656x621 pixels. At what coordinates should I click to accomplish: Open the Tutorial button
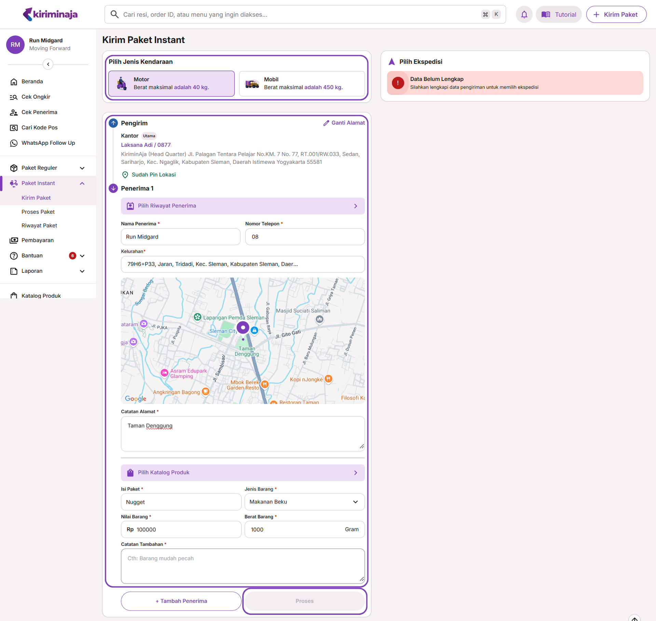559,14
